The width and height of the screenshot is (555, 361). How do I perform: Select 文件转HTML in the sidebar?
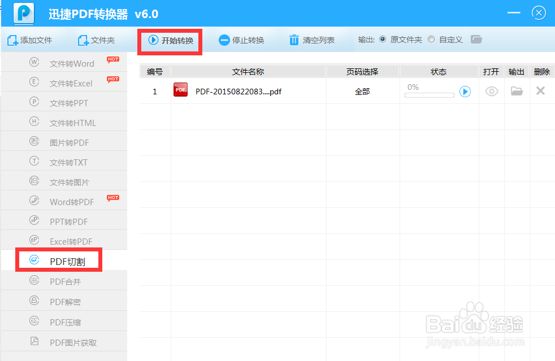coord(64,122)
